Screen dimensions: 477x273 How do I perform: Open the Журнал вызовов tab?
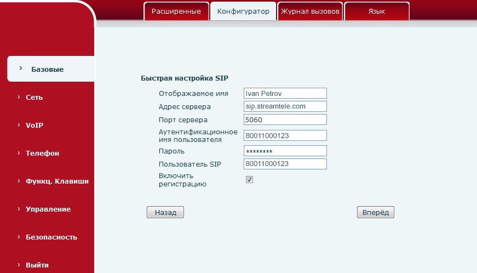(310, 12)
